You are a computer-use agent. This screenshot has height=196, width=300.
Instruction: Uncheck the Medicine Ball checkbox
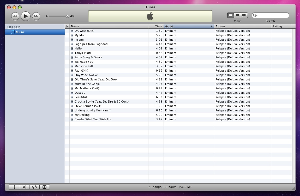72,66
